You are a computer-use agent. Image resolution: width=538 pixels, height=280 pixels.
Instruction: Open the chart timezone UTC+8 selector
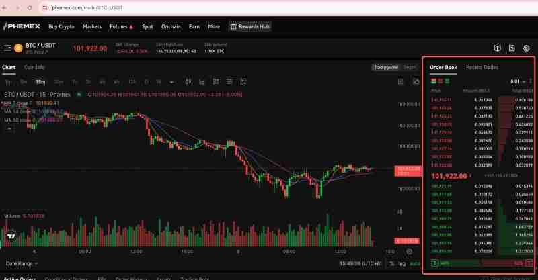360,263
